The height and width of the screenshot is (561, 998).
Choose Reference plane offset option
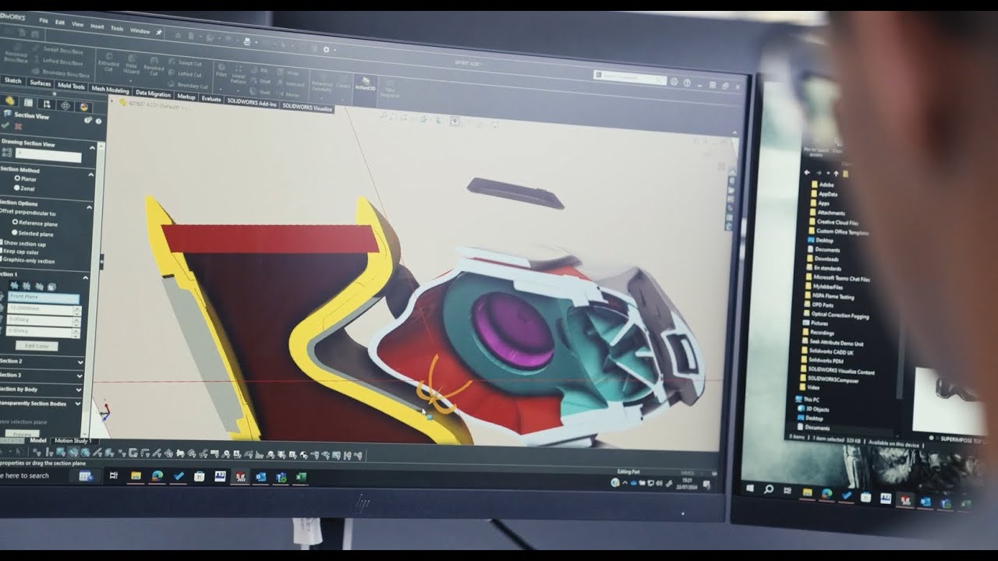coord(35,223)
